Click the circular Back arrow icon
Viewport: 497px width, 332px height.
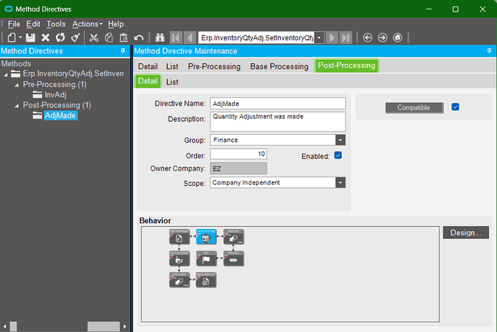point(367,37)
